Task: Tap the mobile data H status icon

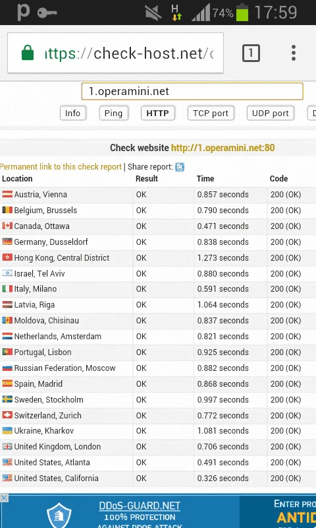Action: pyautogui.click(x=176, y=13)
